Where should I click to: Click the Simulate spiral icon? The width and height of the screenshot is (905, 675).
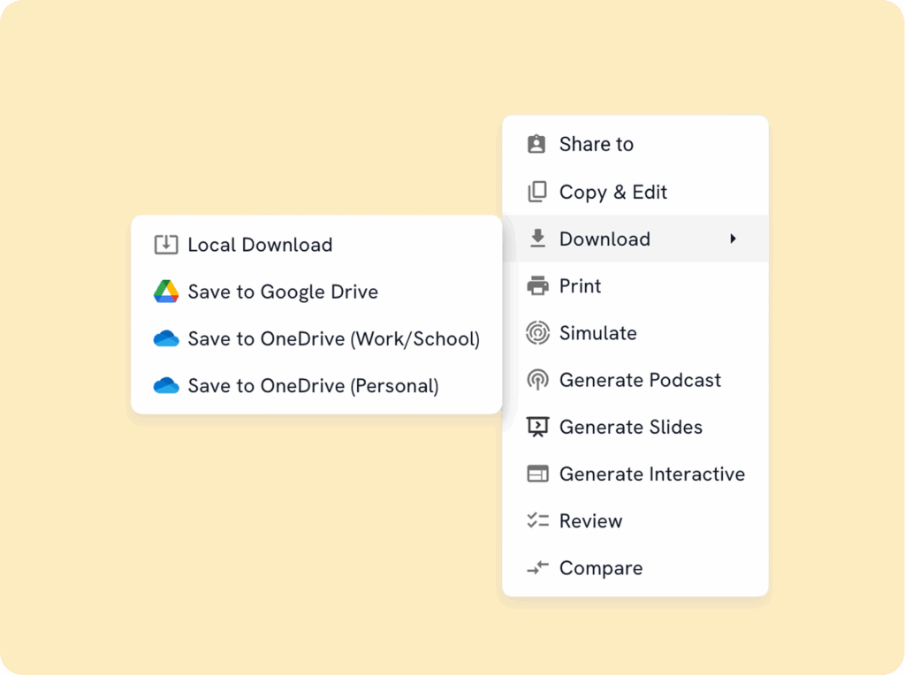tap(536, 333)
